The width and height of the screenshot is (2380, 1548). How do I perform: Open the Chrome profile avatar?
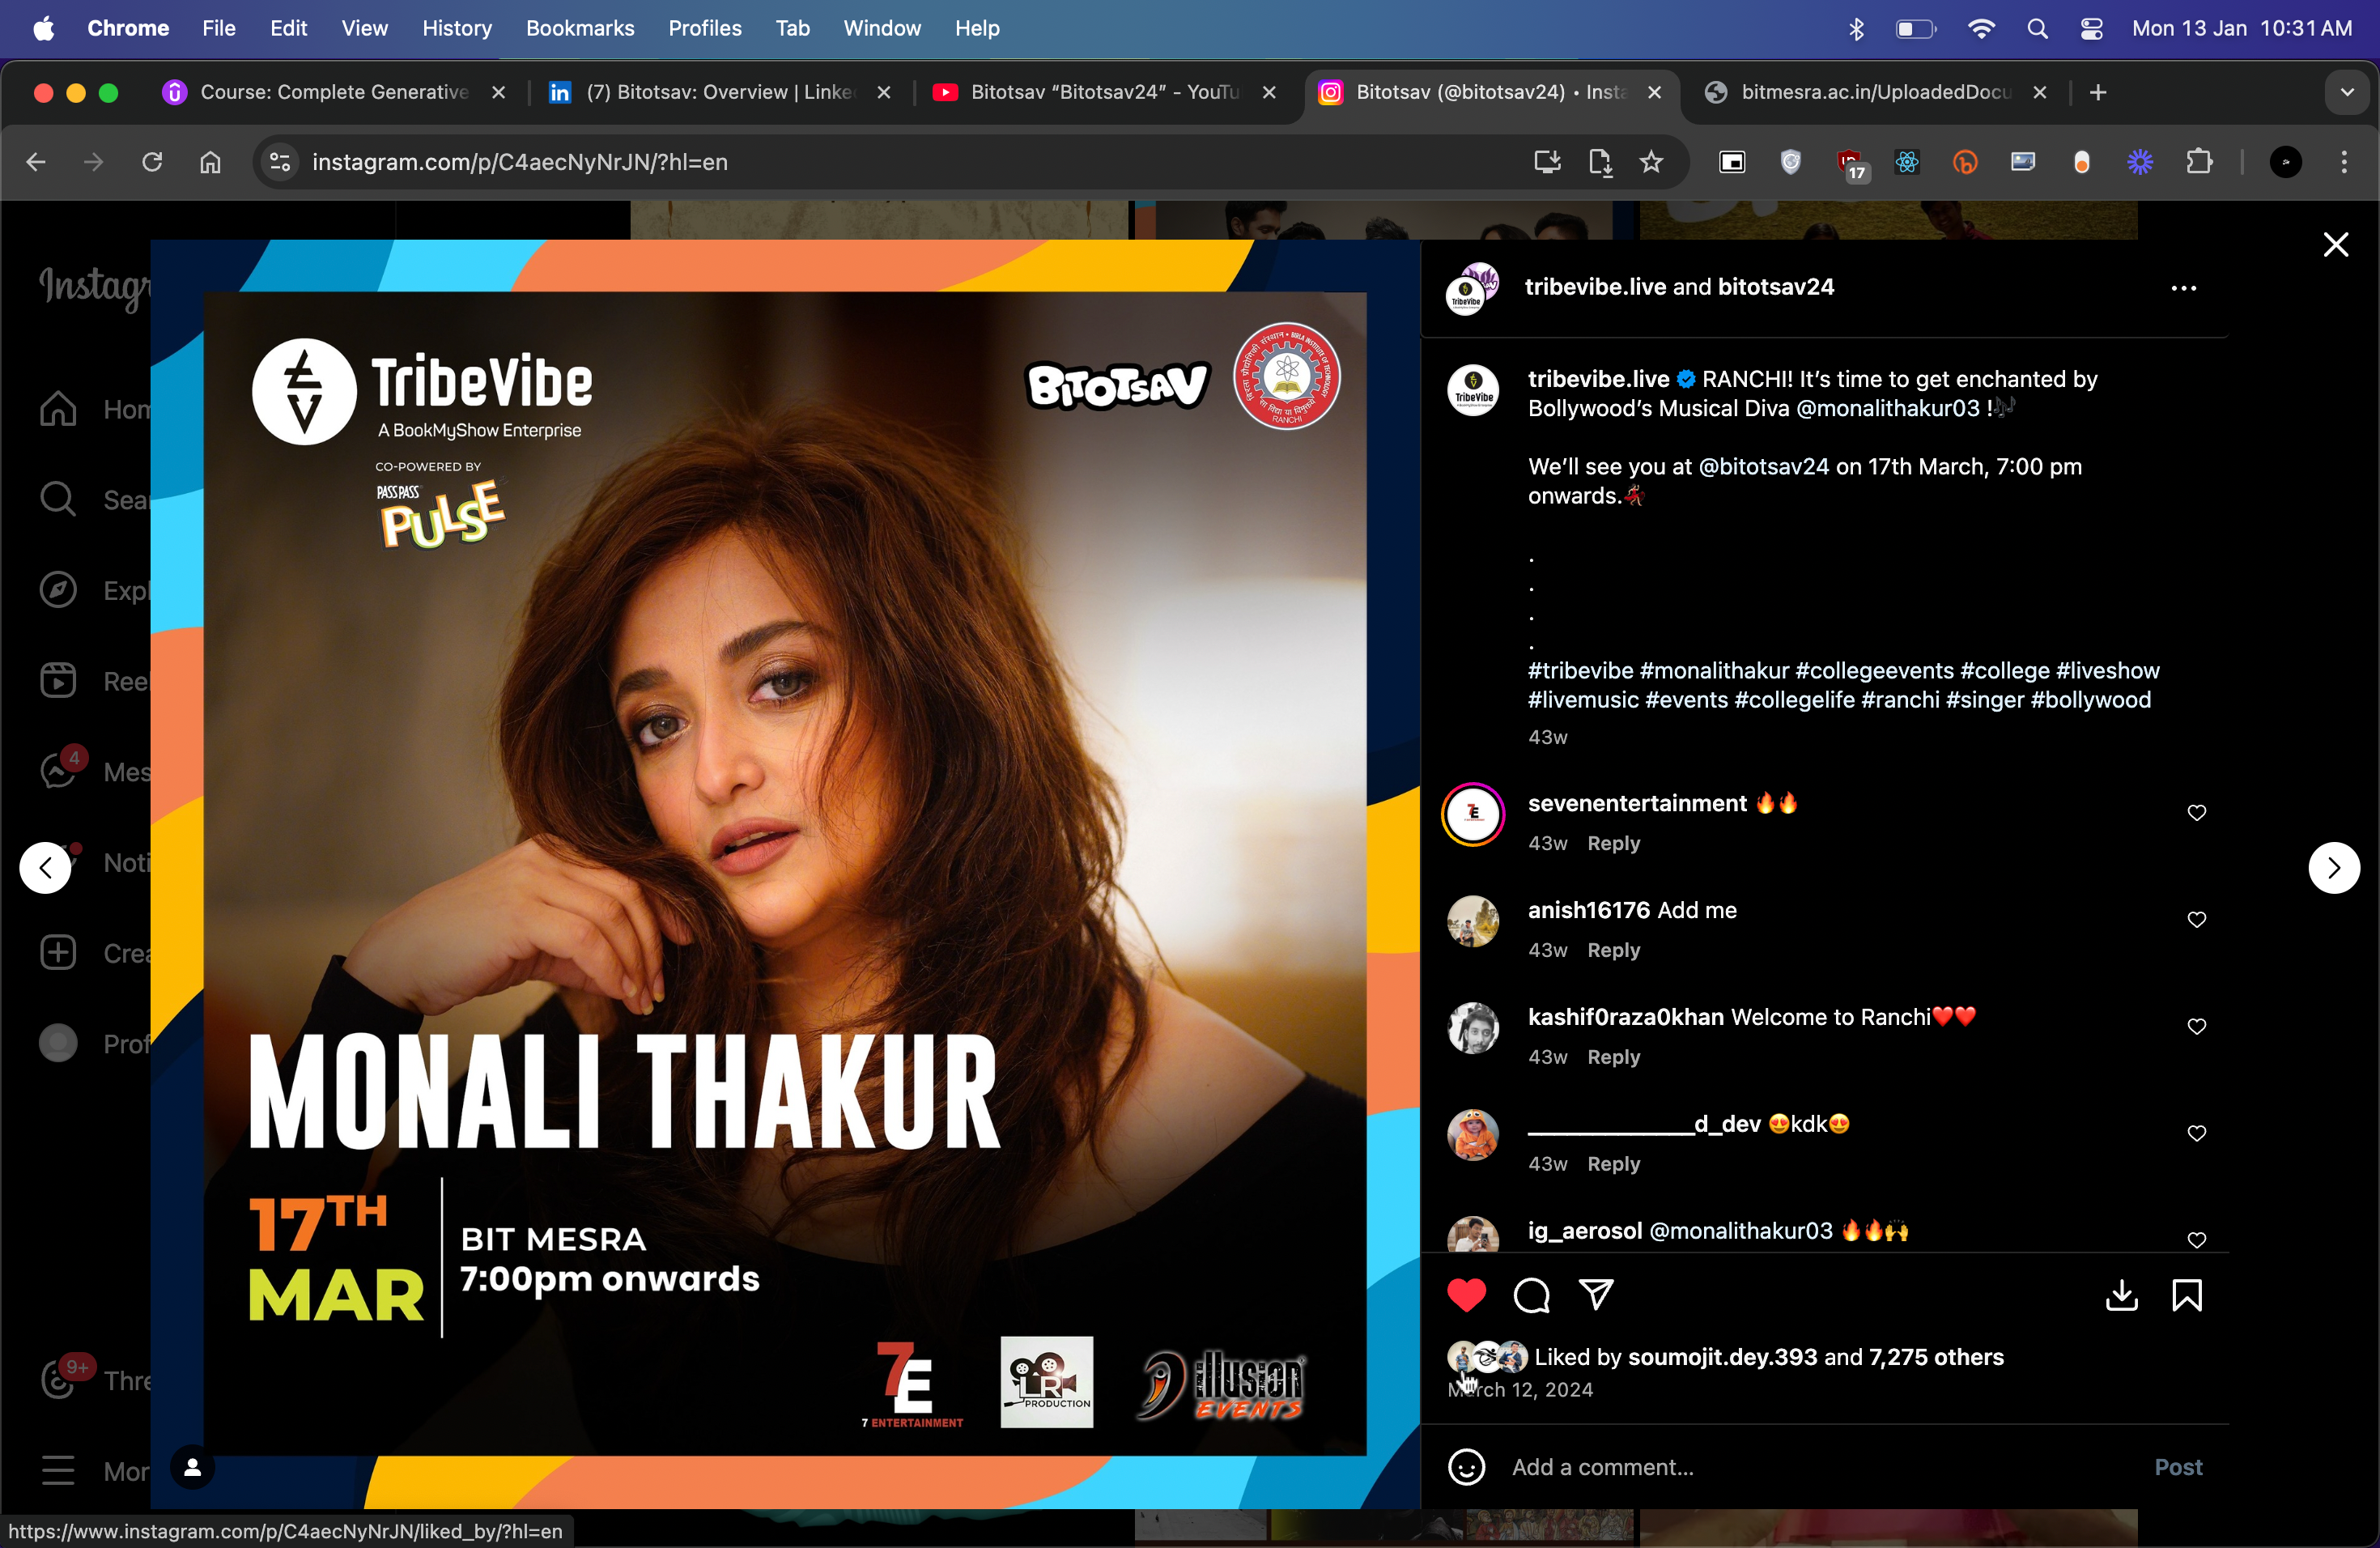(2285, 162)
